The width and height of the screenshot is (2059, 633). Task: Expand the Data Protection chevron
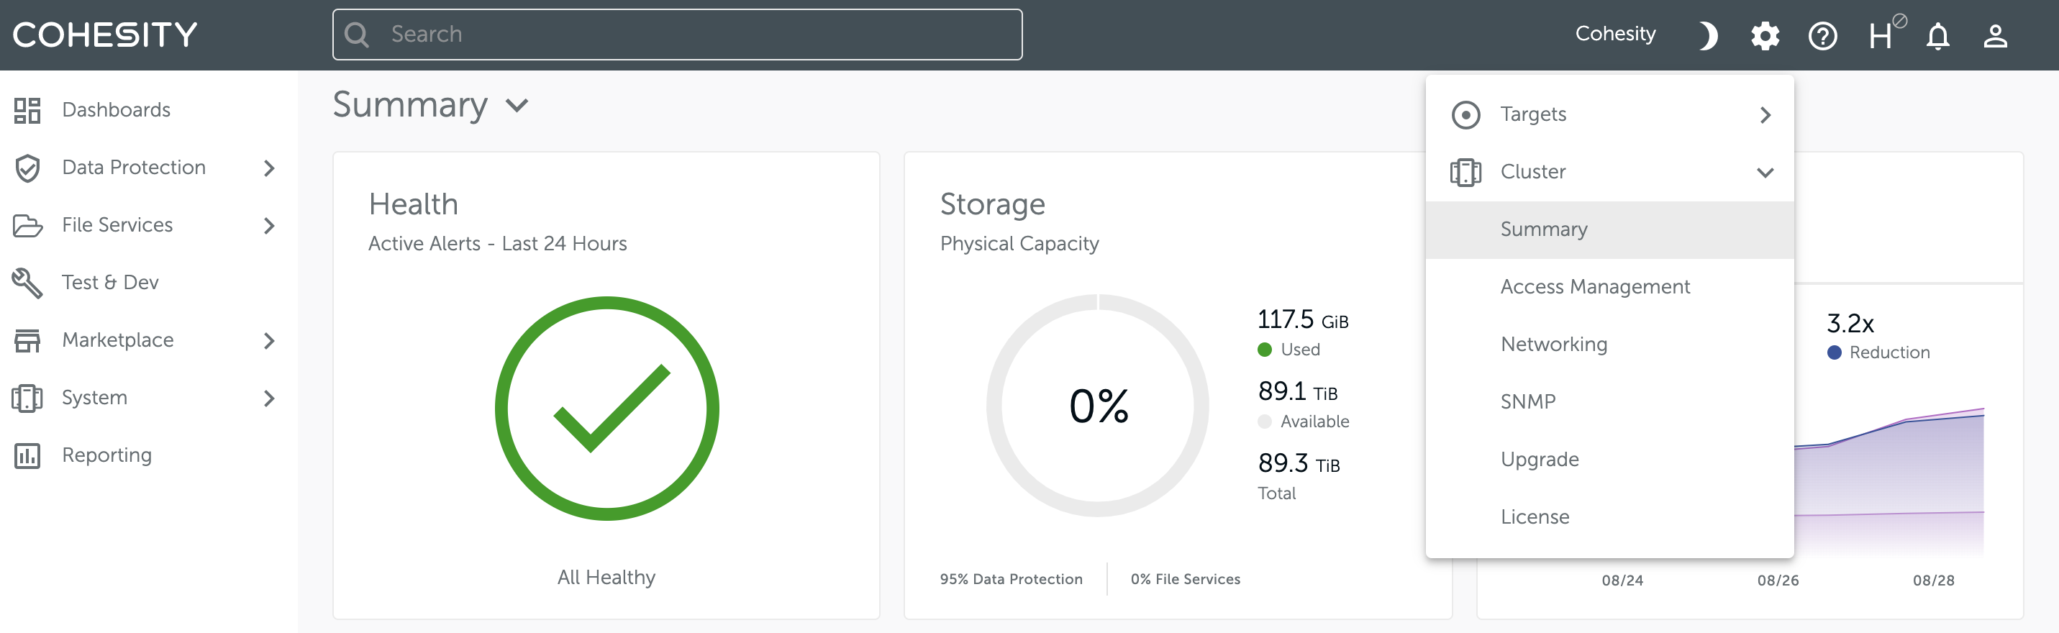coord(269,168)
